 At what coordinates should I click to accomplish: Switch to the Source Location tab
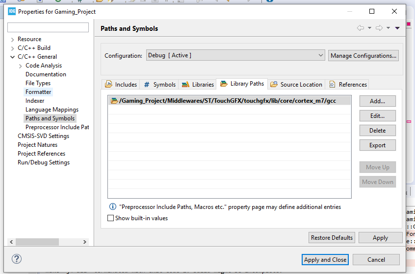coord(296,85)
